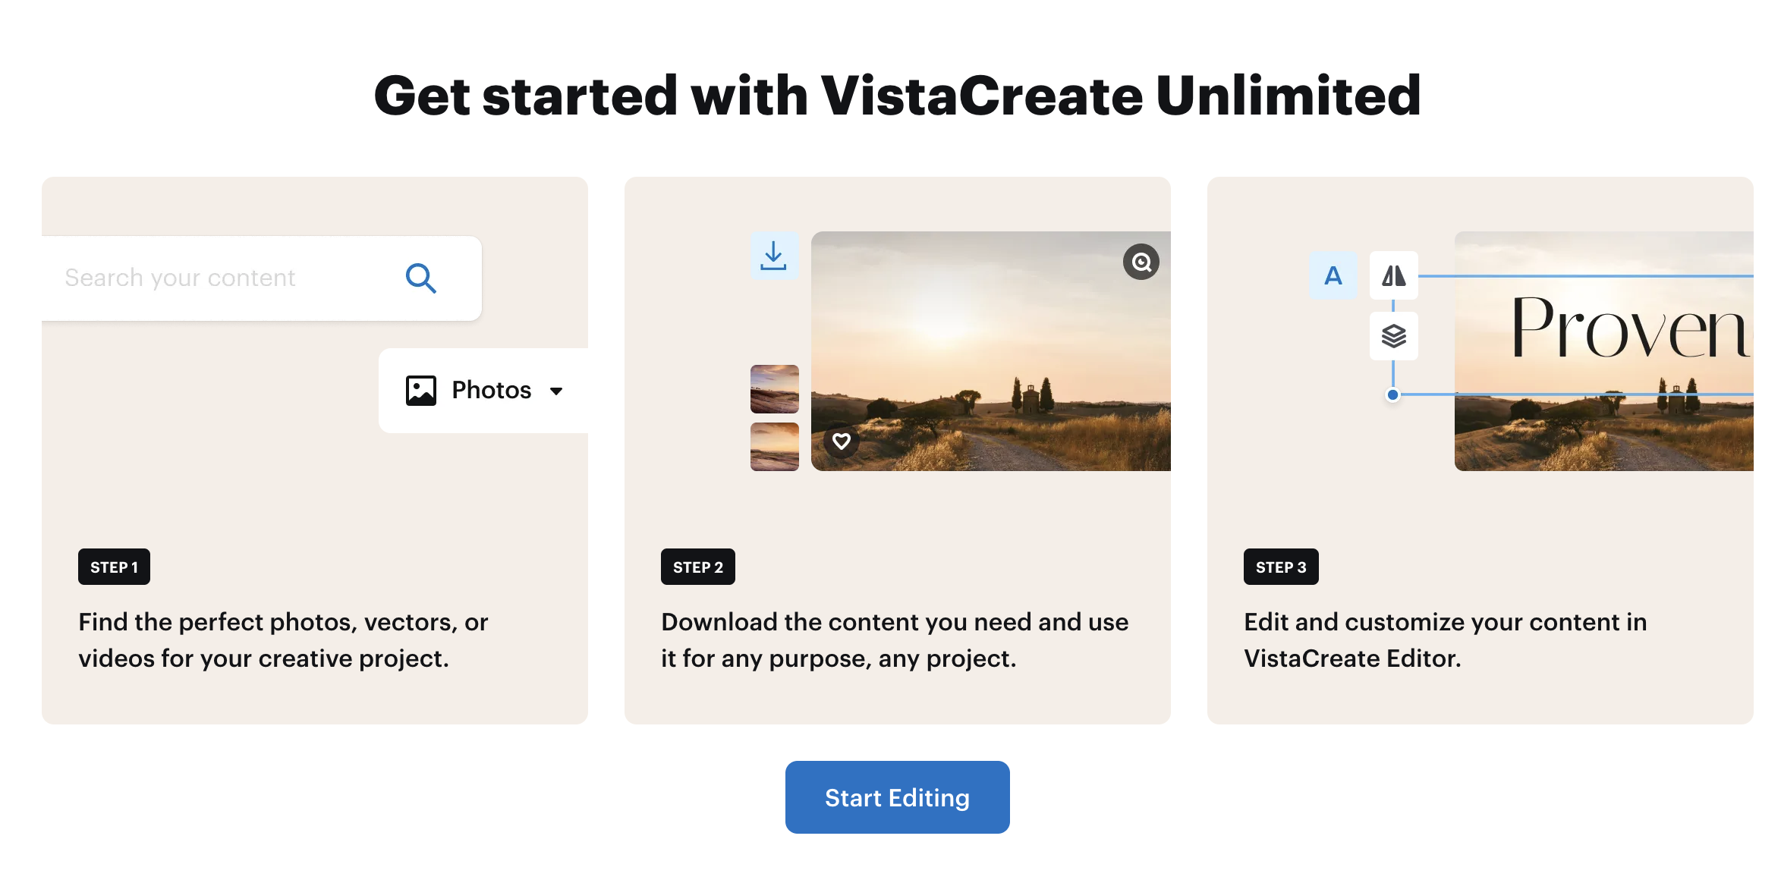Click the zoom icon on the landscape photo
1781x883 pixels.
click(1141, 262)
